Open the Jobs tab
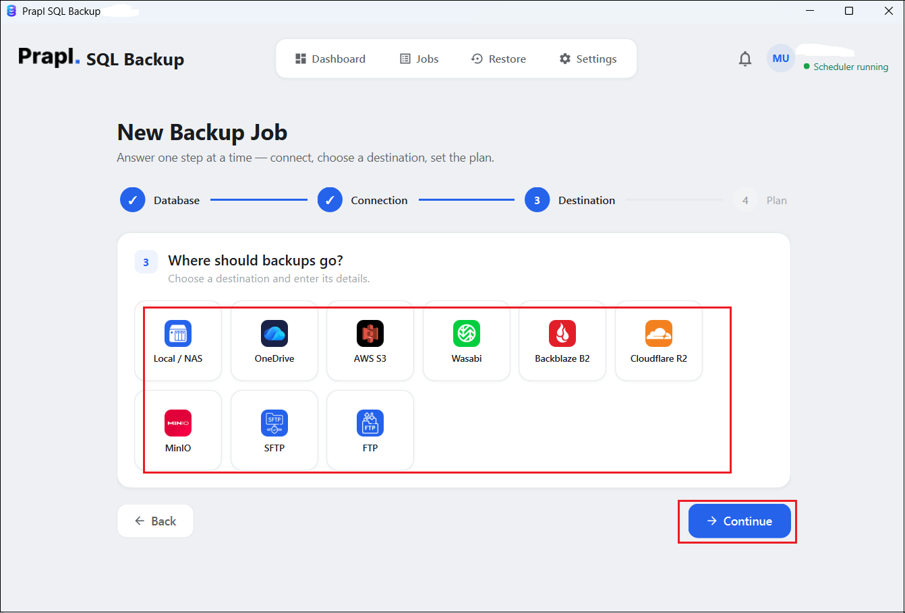Viewport: 905px width, 613px height. tap(419, 59)
